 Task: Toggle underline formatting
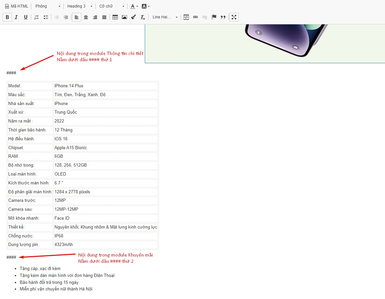[26, 17]
